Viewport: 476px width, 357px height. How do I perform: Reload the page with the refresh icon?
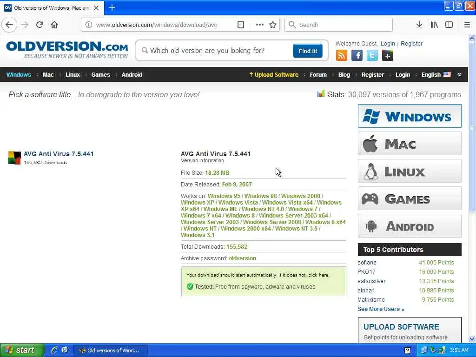click(40, 25)
